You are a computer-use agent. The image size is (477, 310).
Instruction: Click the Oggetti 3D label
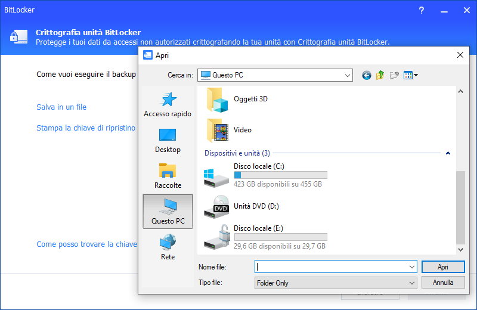click(250, 99)
